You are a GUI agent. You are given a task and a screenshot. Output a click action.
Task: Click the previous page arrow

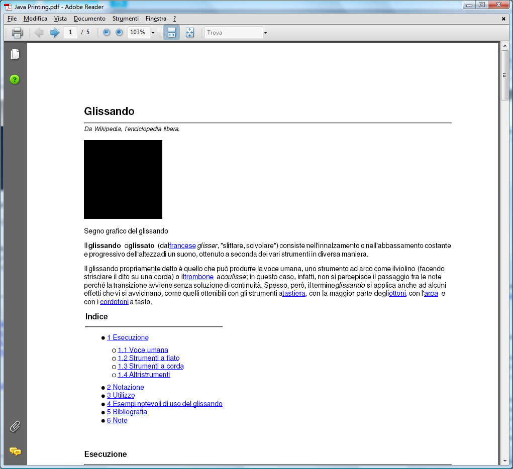pyautogui.click(x=39, y=33)
